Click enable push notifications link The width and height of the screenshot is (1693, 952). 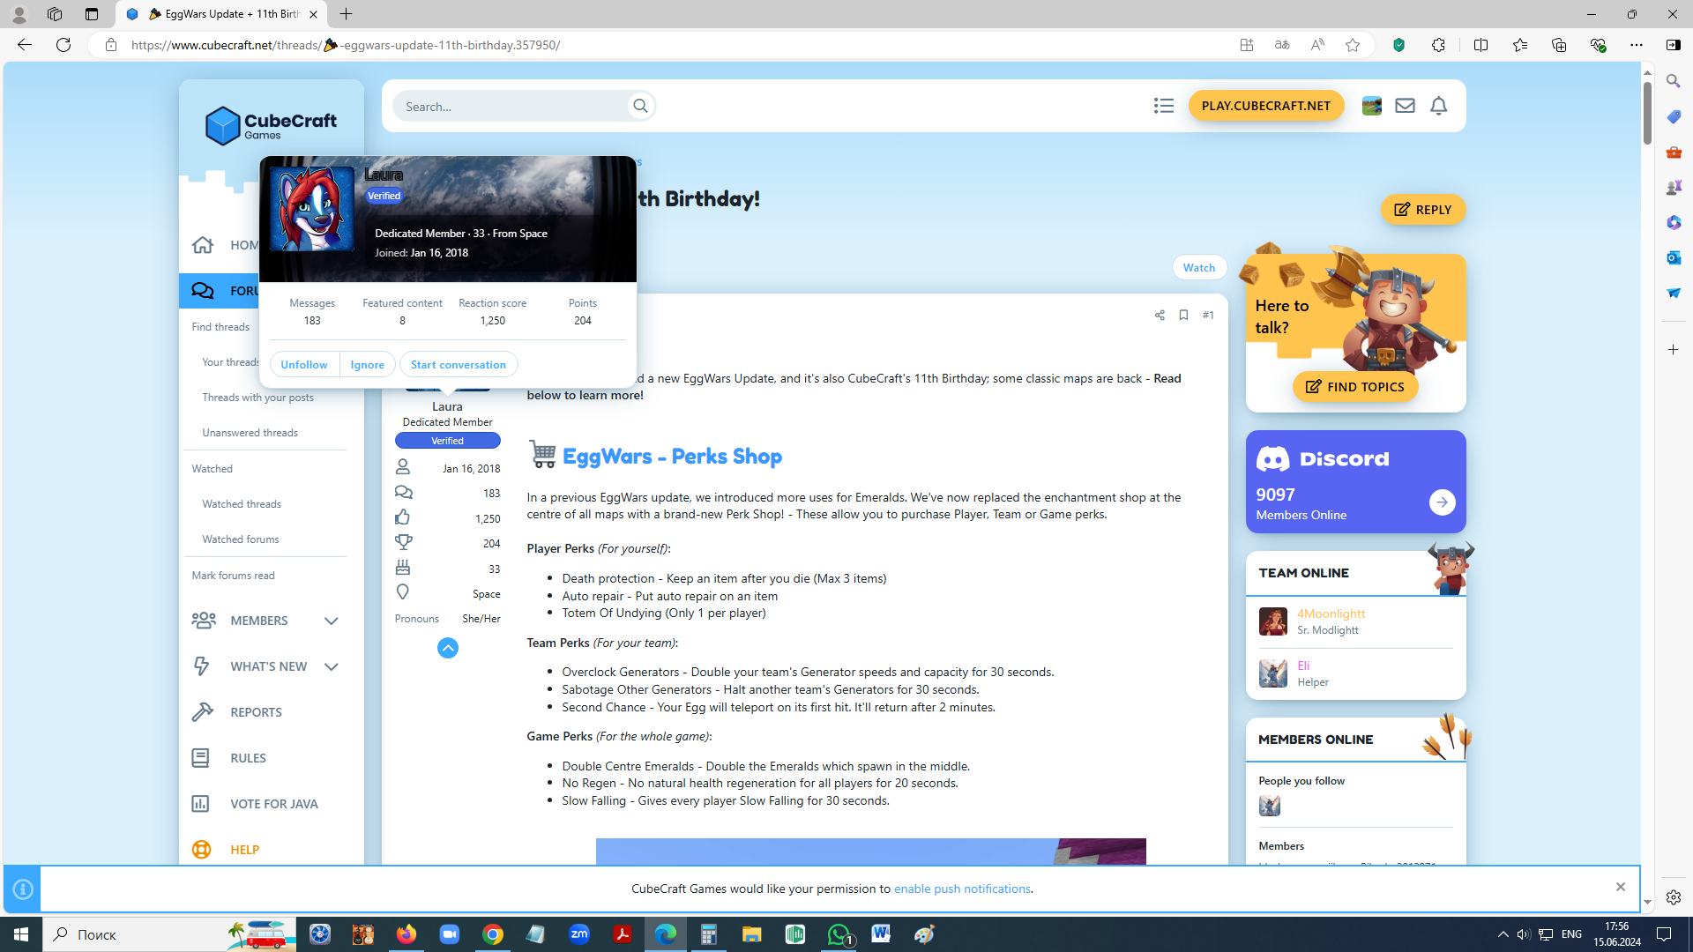(x=961, y=889)
